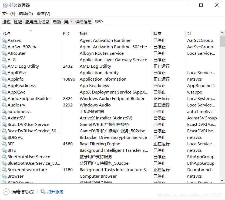The image size is (225, 200).
Task: Click the AppReadiness service gear icon
Action: pos(4,86)
